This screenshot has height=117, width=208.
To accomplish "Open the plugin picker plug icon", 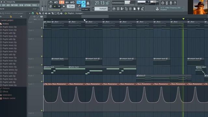I will pos(138,9).
